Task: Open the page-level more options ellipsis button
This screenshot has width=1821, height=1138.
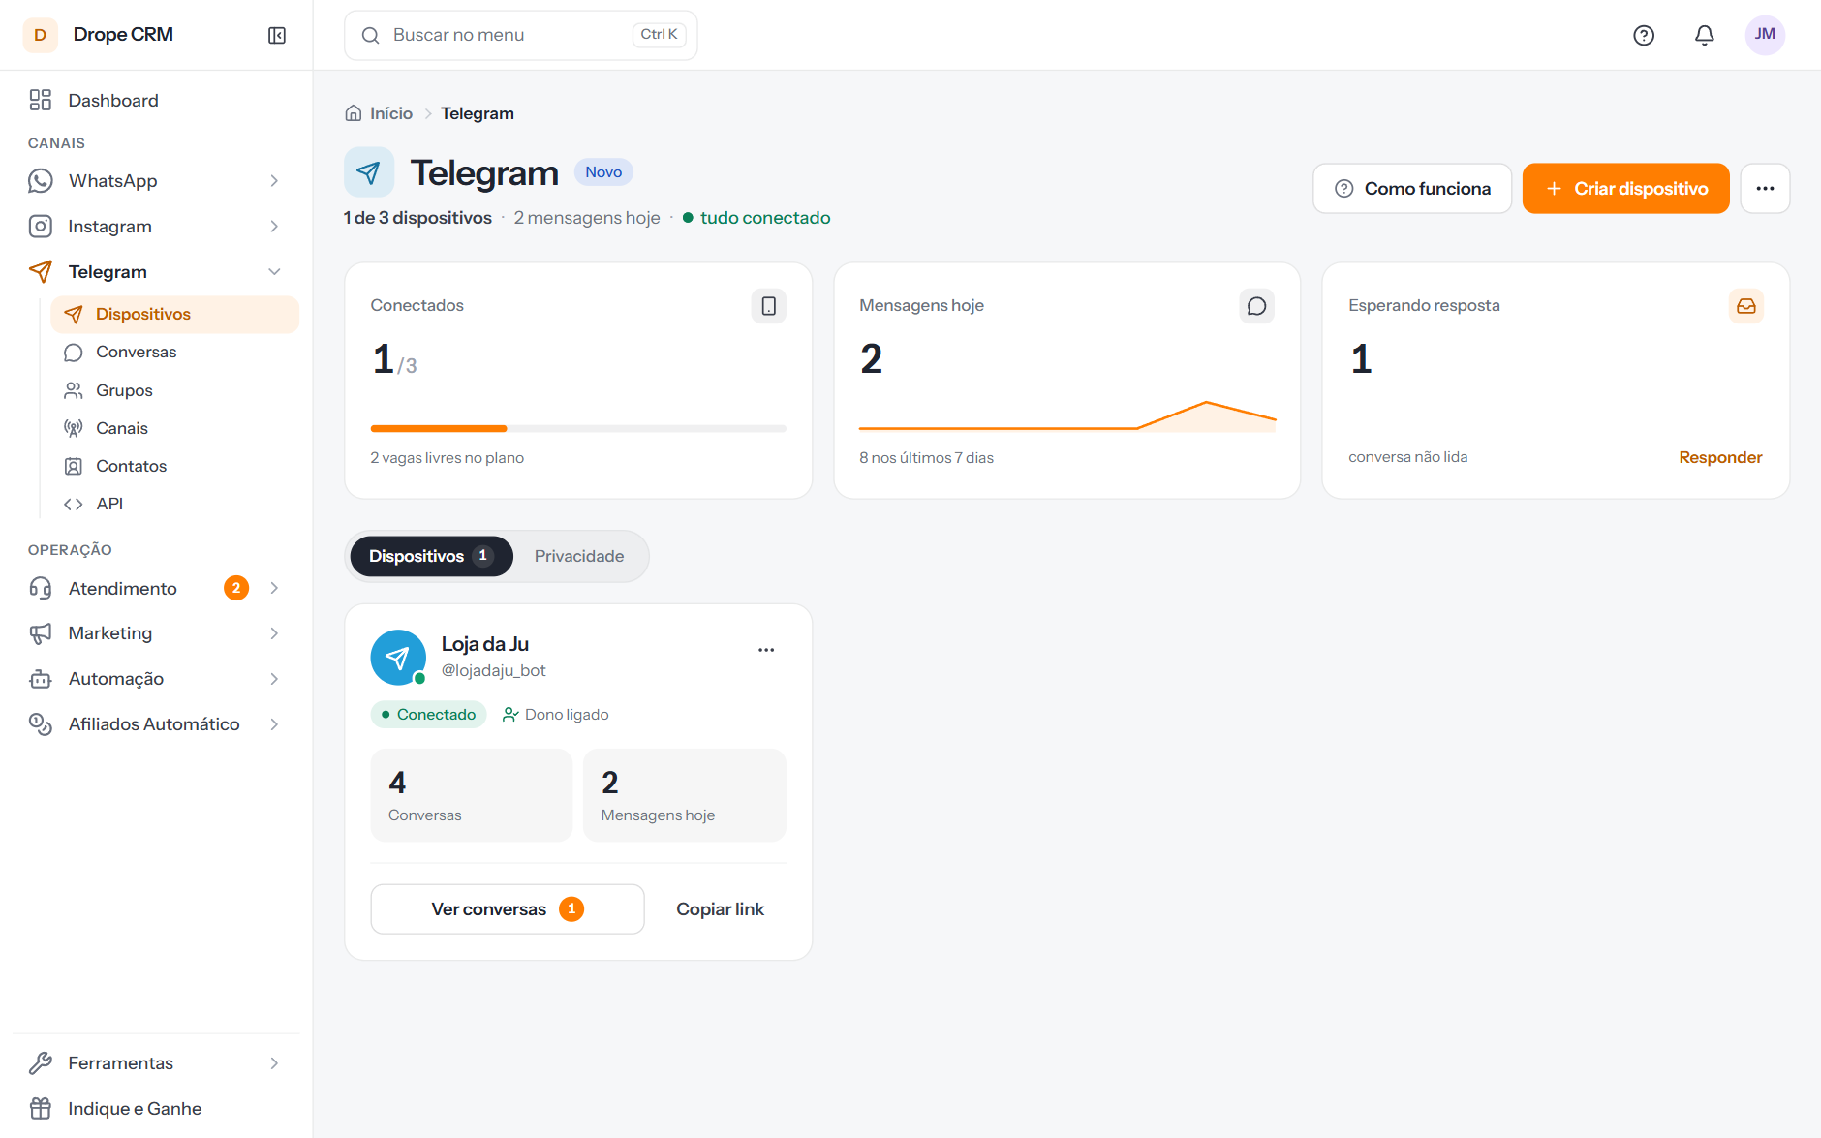Action: (1765, 188)
